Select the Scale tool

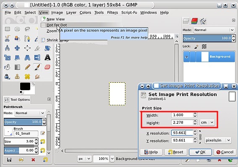tap(7, 57)
